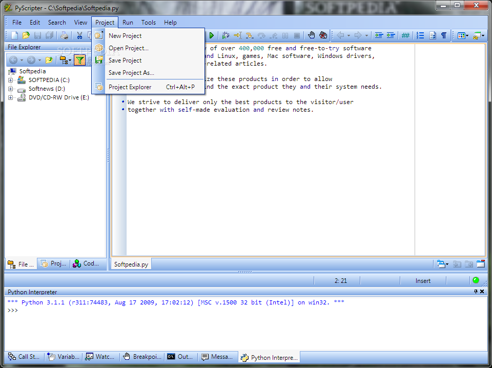Select Save Project As... menu entry
The height and width of the screenshot is (368, 492).
(x=149, y=72)
